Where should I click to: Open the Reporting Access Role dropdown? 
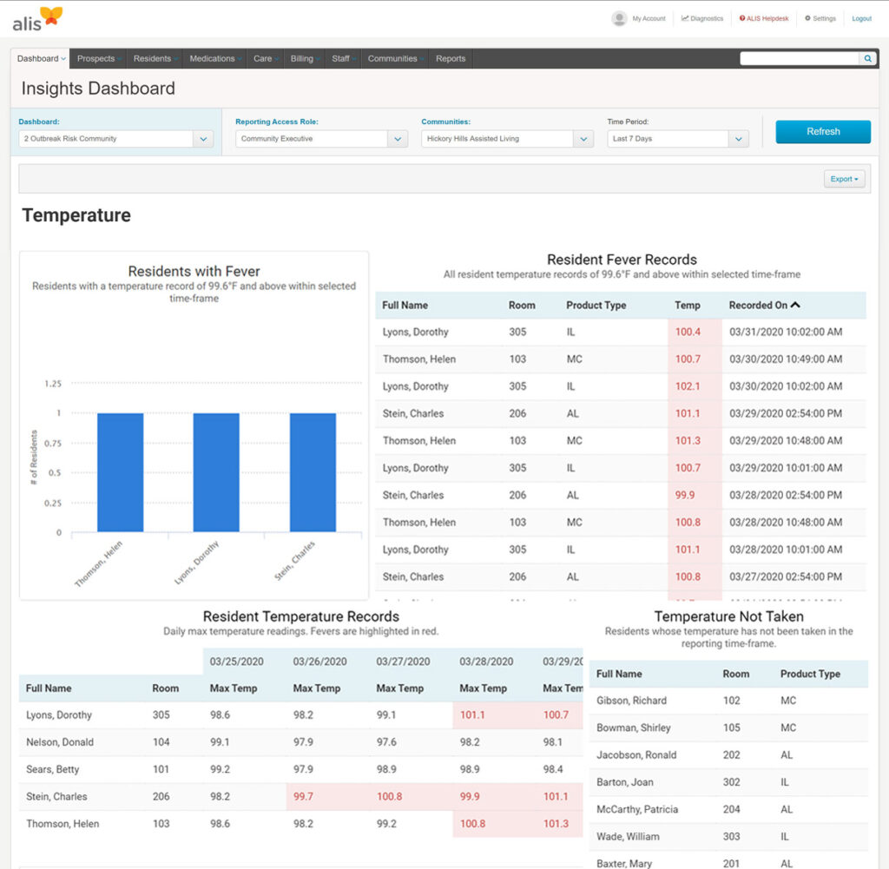(x=398, y=138)
